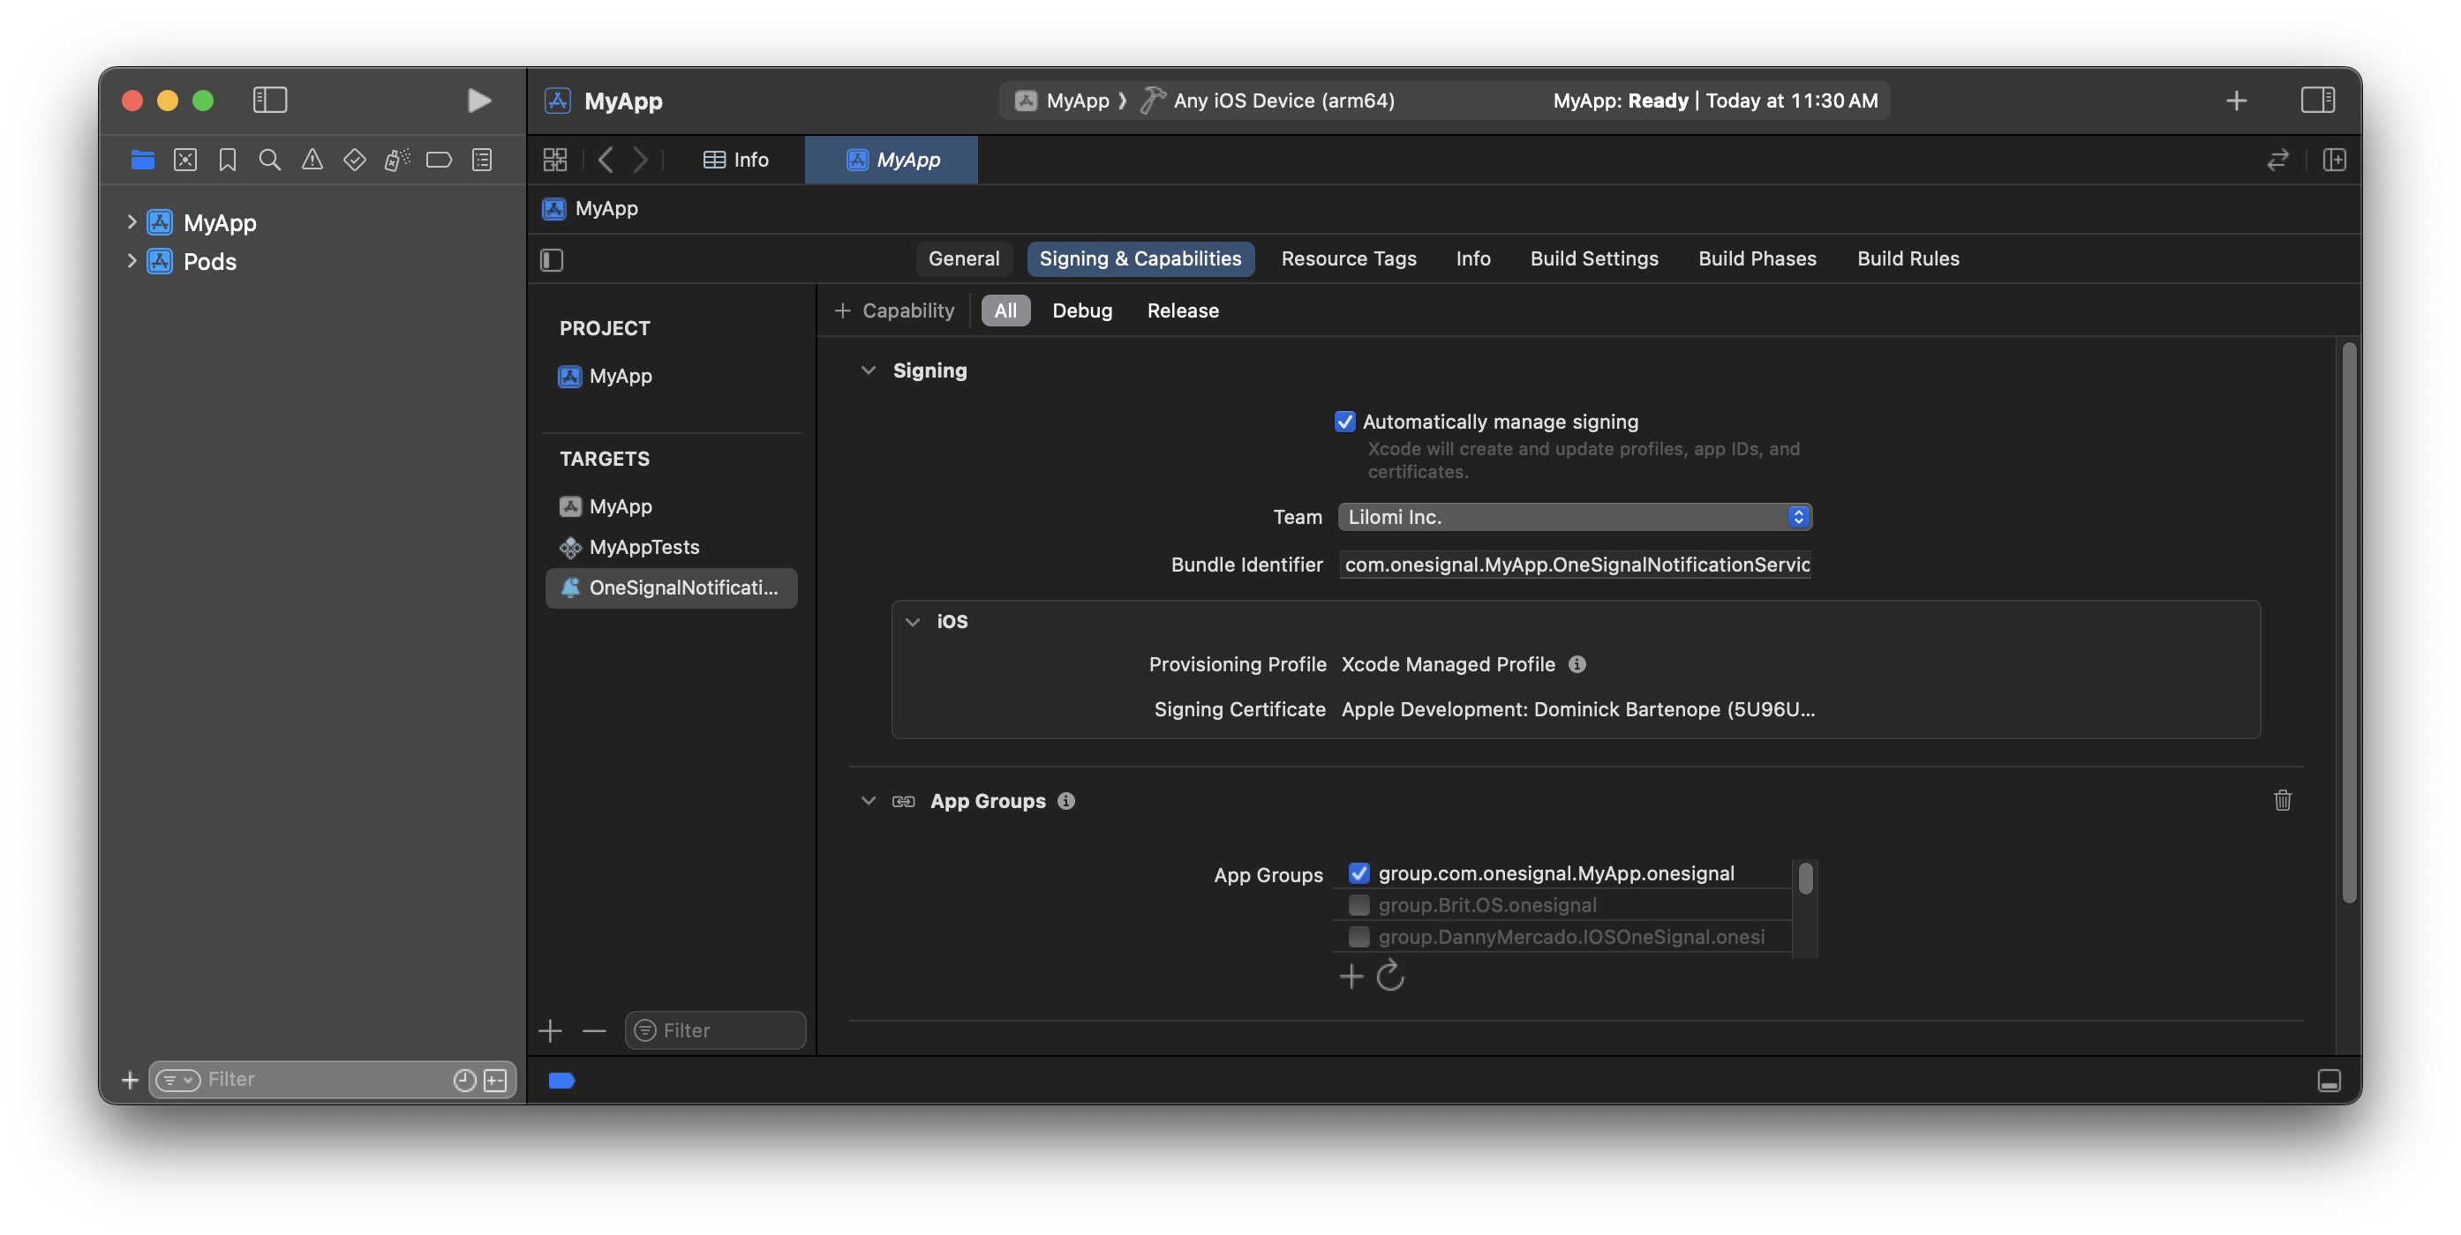Open the Debug navigator
The height and width of the screenshot is (1235, 2461).
coord(396,160)
